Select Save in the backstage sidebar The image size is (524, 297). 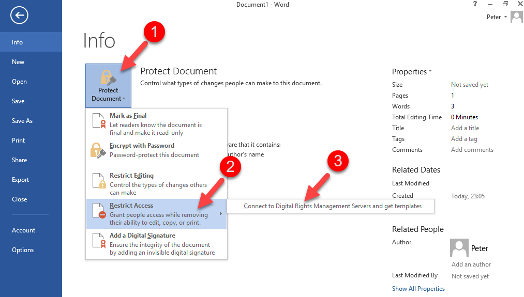(31, 101)
